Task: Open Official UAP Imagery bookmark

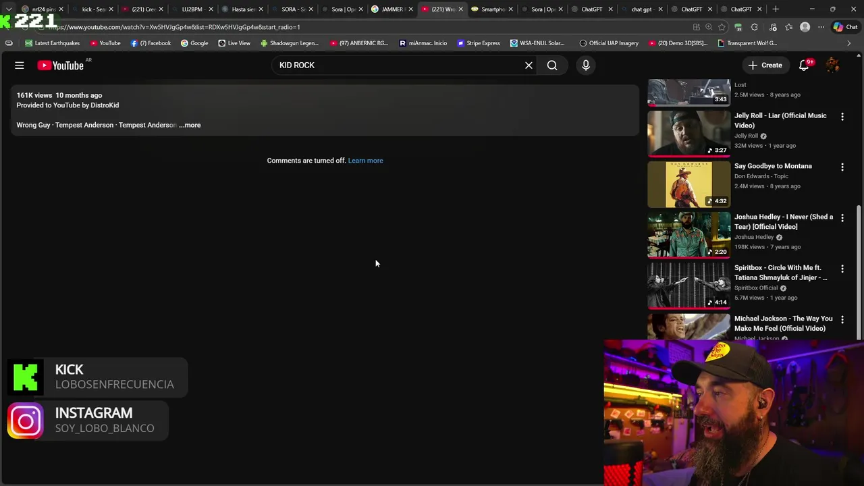Action: point(609,43)
